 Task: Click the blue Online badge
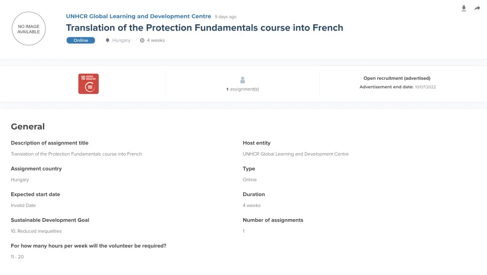81,41
